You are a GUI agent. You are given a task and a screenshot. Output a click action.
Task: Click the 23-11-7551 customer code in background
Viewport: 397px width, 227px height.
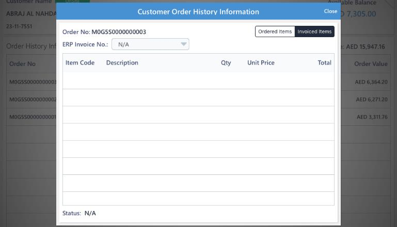click(x=19, y=26)
